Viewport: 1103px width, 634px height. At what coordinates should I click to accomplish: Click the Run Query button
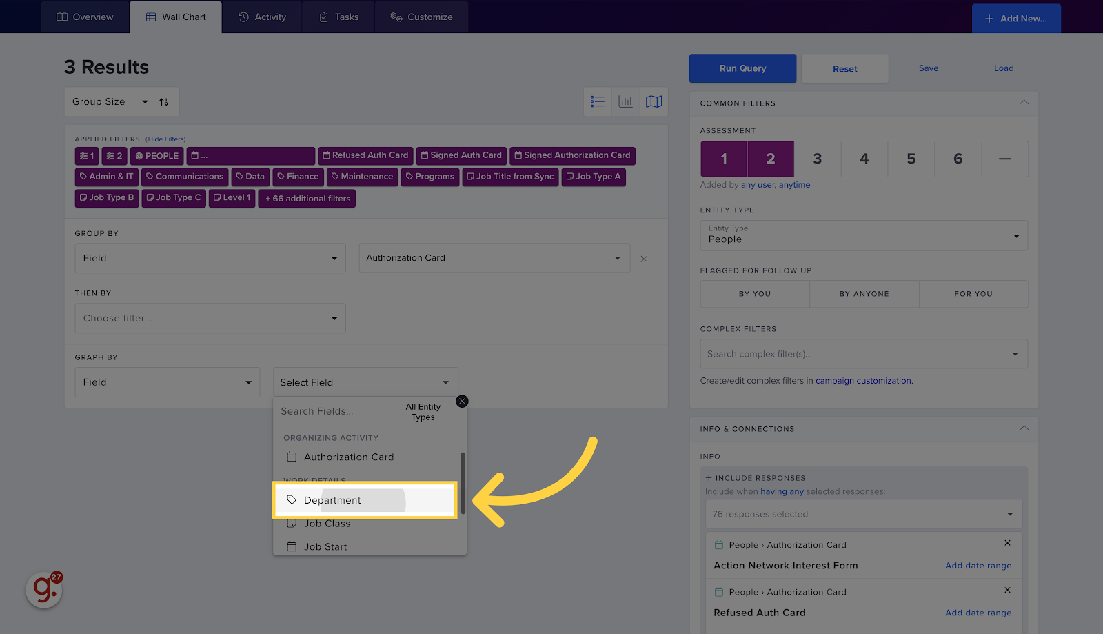[x=742, y=68]
